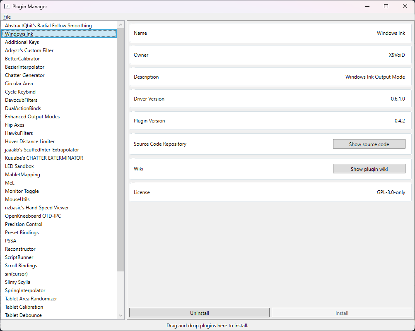Click the scroll up arrow on the list

click(x=120, y=24)
